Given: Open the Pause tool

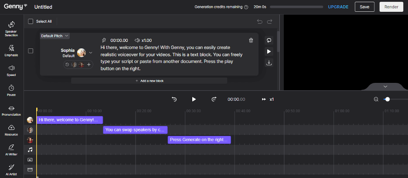Looking at the screenshot, I should 11,90.
